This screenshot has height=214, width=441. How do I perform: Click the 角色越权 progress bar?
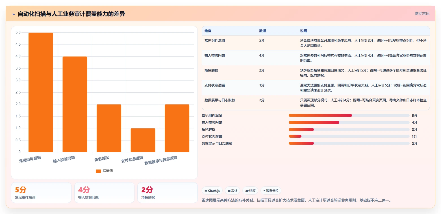click(x=349, y=130)
